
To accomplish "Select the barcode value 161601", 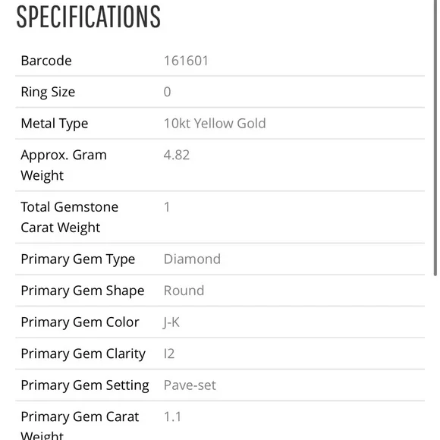I will [186, 61].
